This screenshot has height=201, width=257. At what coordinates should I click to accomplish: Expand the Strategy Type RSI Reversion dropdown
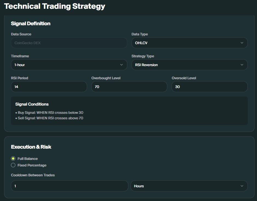coord(189,65)
